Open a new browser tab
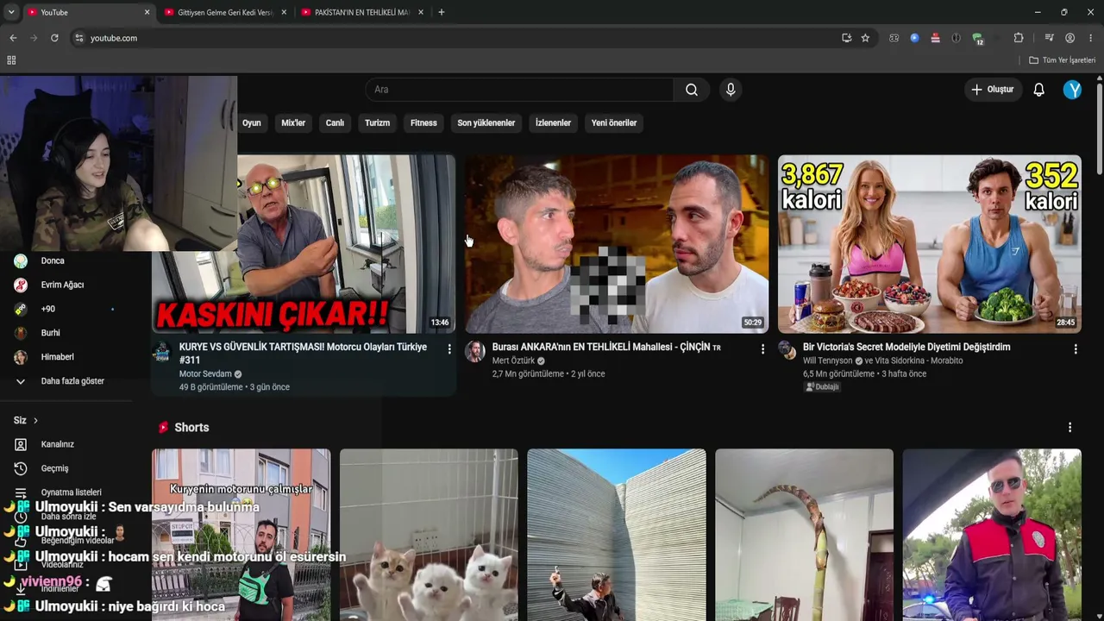 pos(442,12)
